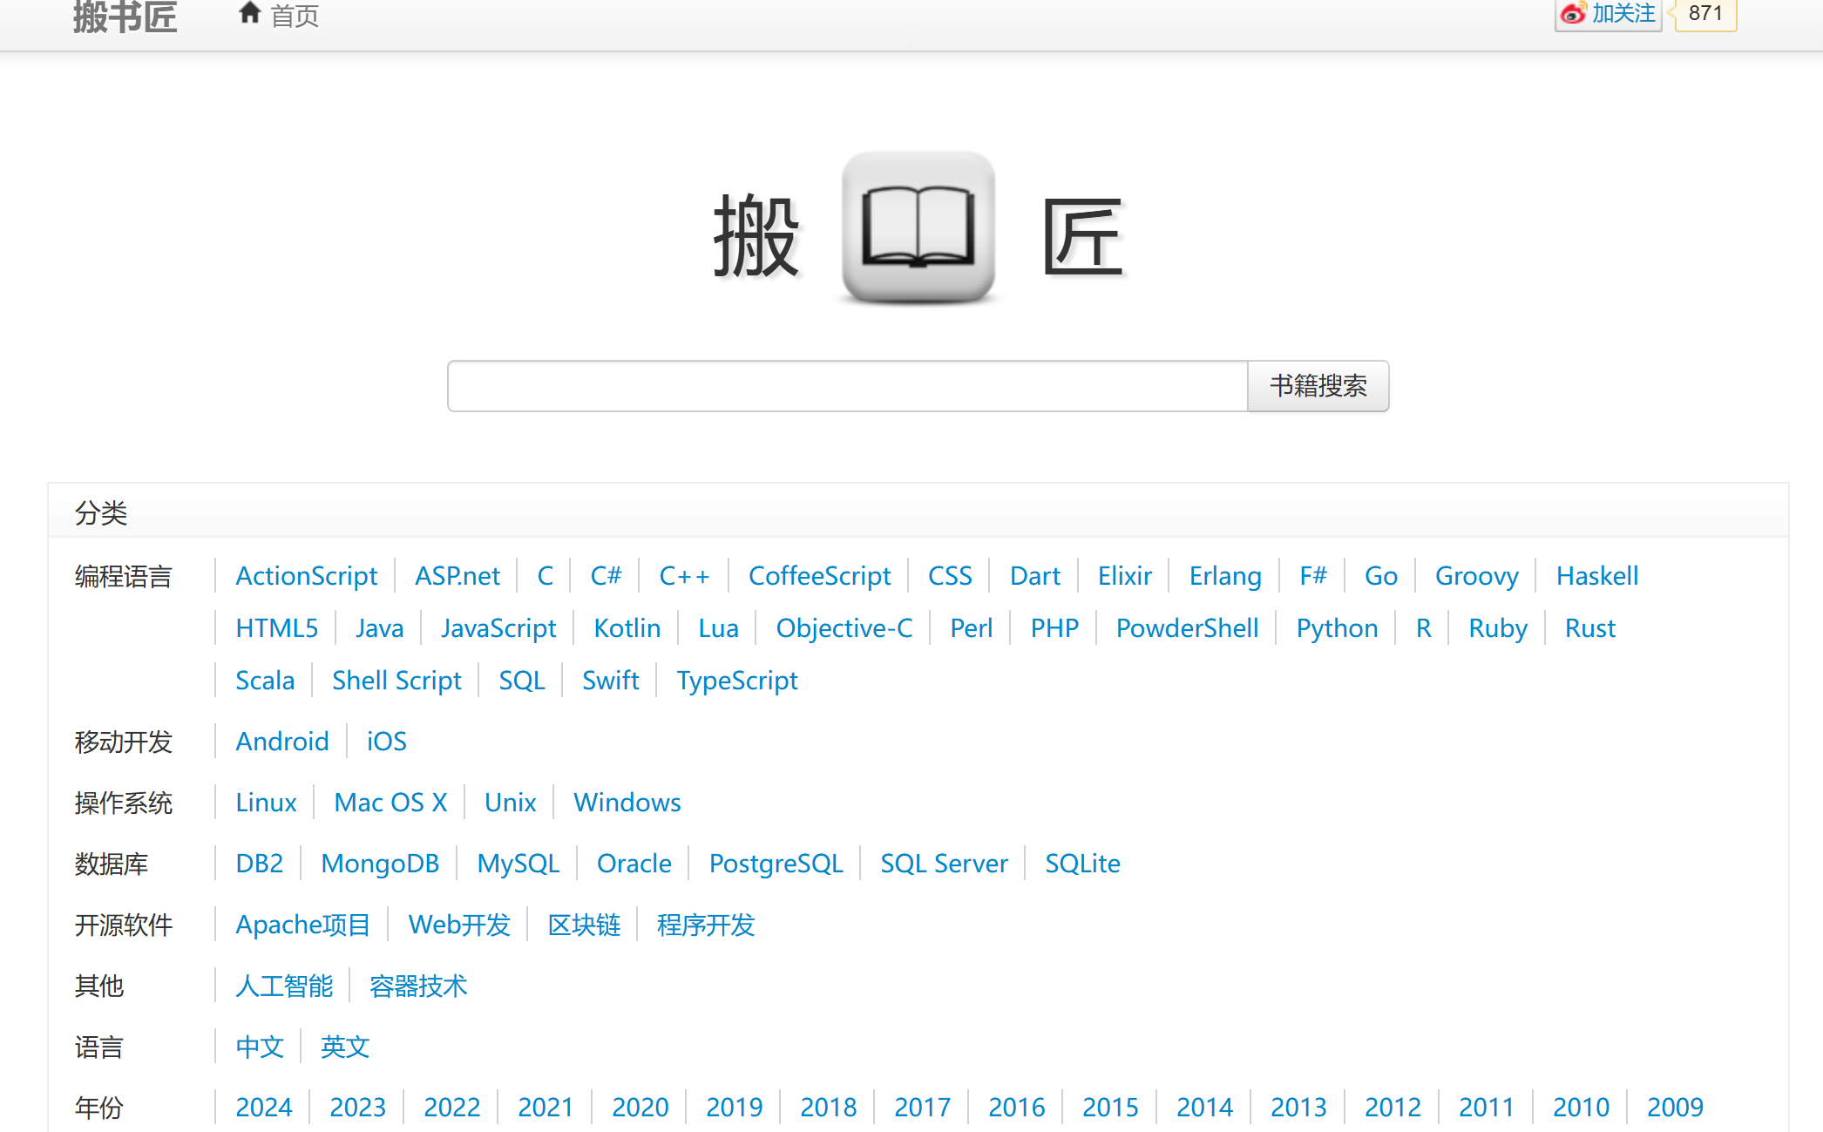Open the PHP category
Screen dimensions: 1823x1132
tap(1054, 628)
